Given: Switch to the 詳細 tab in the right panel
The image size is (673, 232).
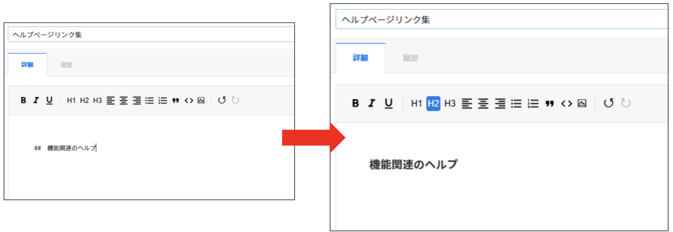Looking at the screenshot, I should 360,58.
